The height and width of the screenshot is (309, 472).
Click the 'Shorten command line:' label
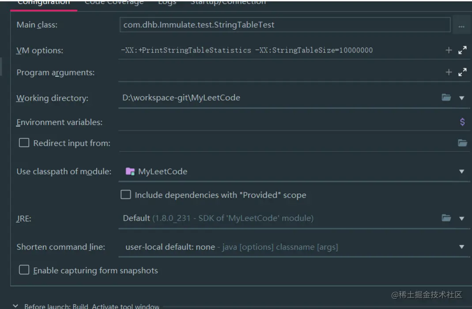pos(61,247)
